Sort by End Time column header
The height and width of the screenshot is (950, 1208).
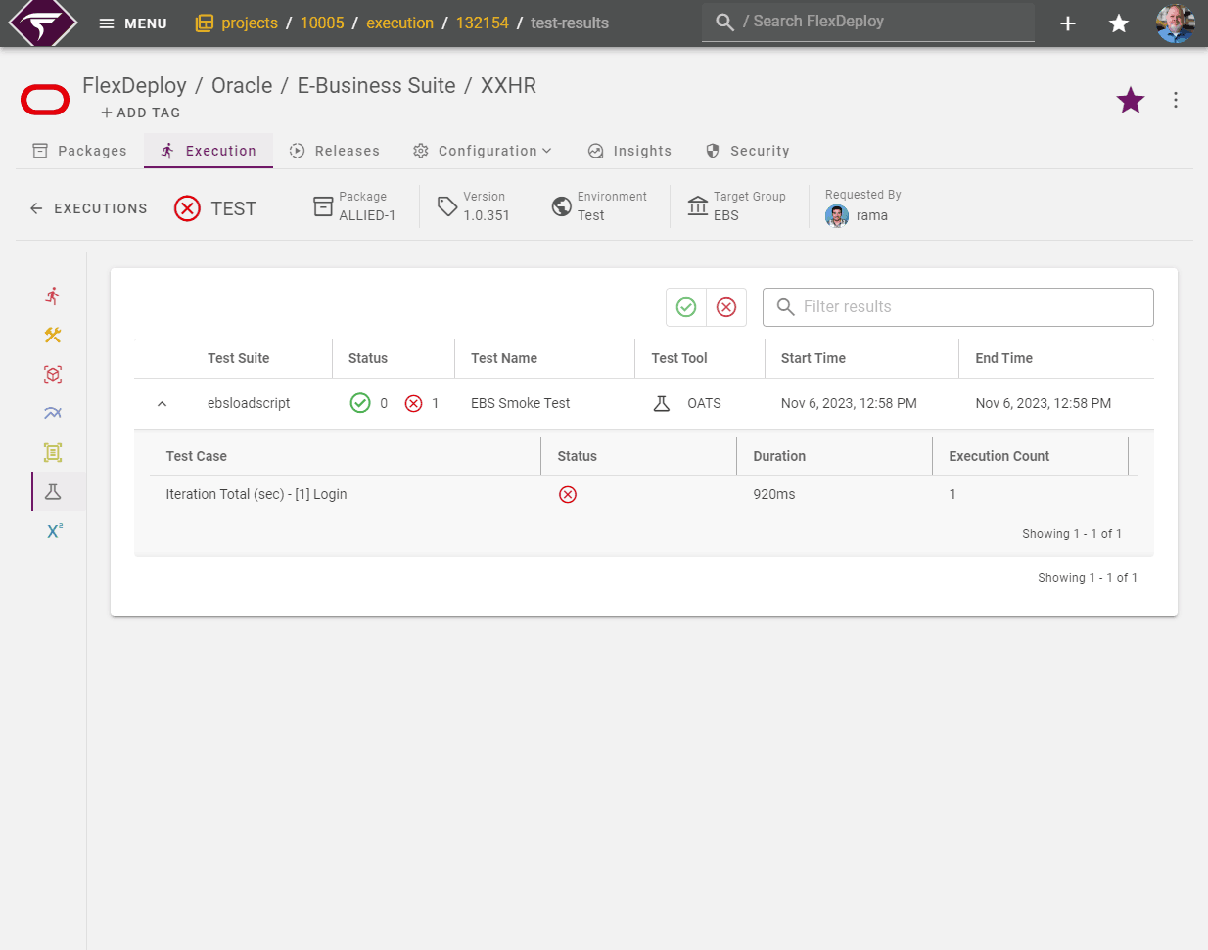point(1003,358)
